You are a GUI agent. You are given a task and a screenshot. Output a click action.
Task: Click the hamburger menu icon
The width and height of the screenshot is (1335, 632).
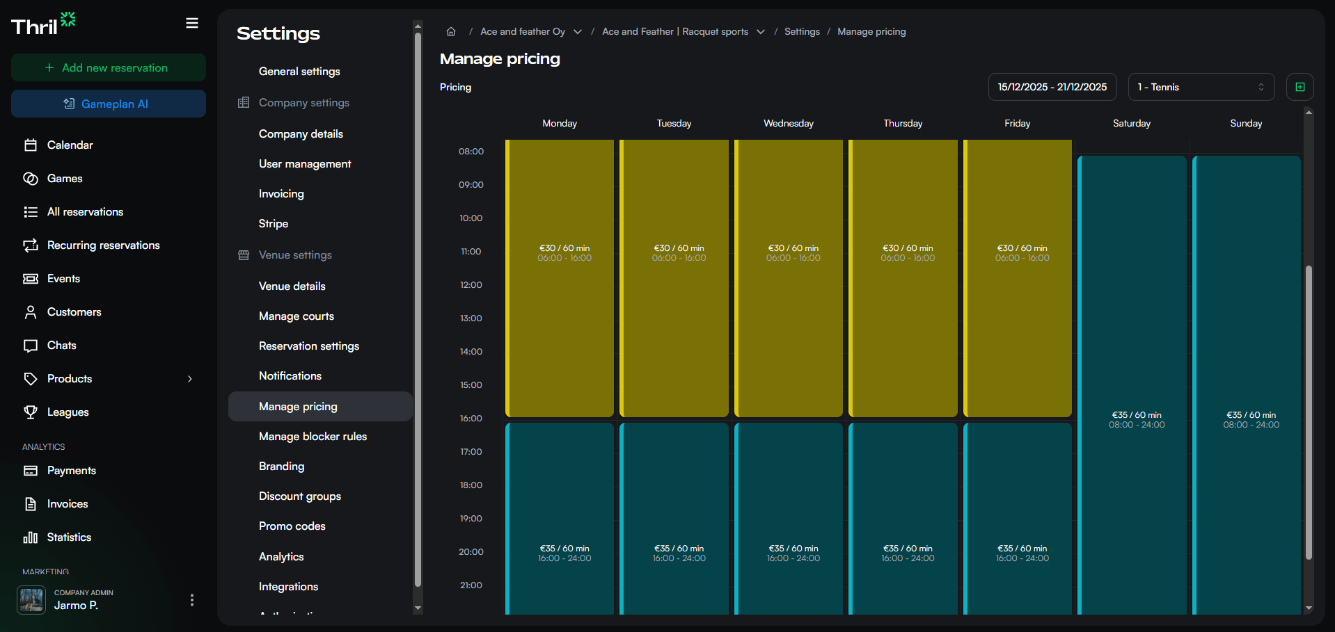pos(192,23)
